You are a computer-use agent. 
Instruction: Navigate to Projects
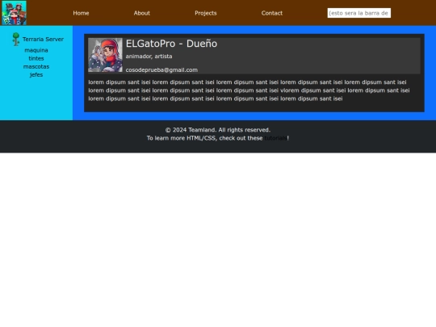(x=206, y=13)
